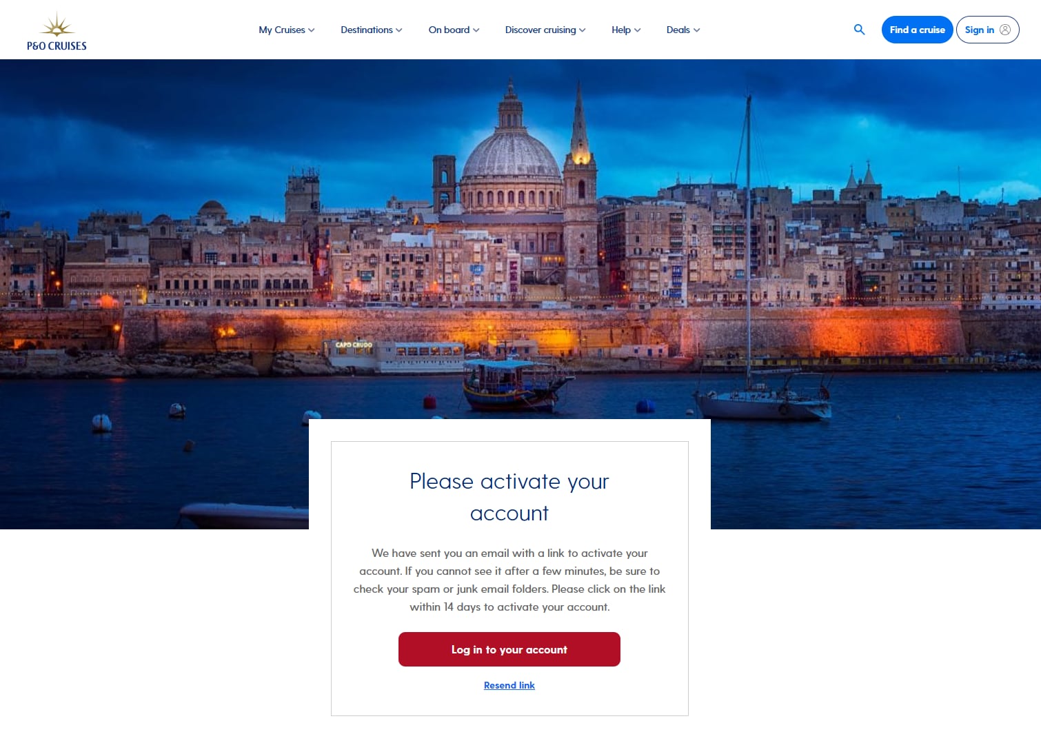Click the Discover cruising chevron arrow

click(583, 30)
